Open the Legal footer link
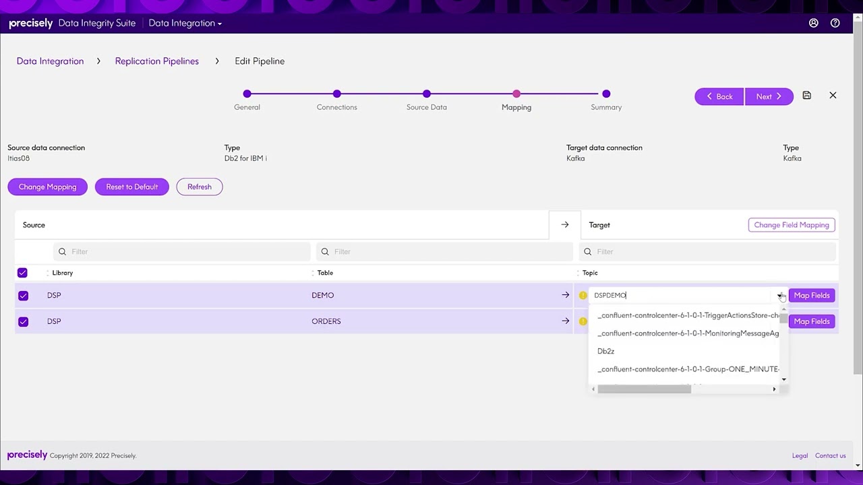863x485 pixels. [x=800, y=456]
